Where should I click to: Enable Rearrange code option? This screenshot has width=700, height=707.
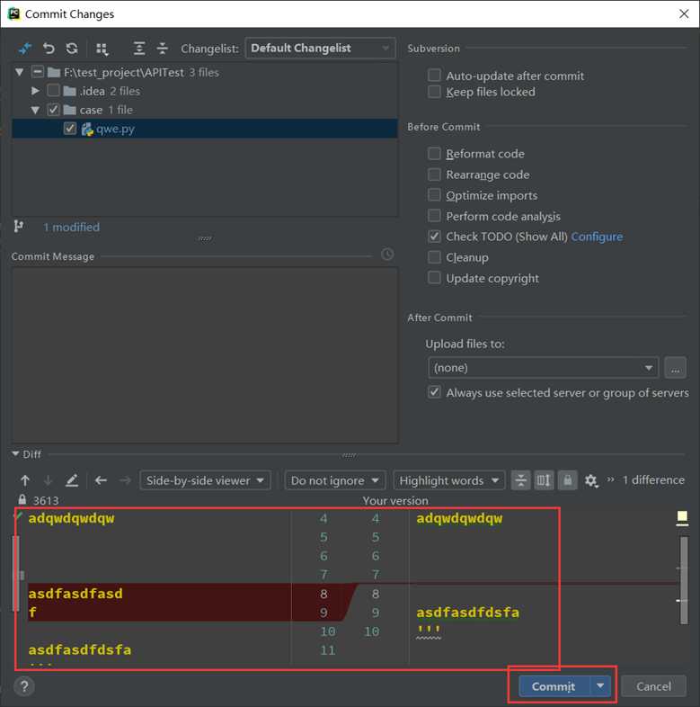[x=434, y=175]
